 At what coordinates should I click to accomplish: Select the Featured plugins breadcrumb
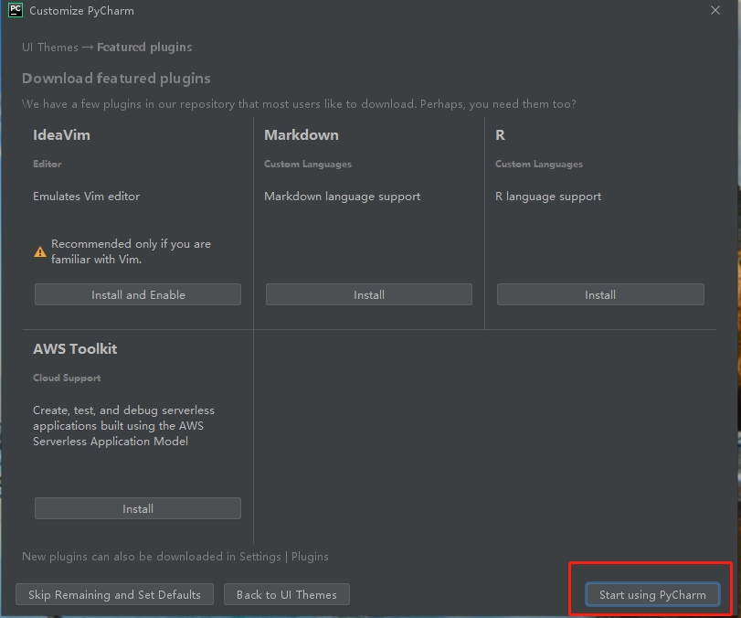point(144,48)
